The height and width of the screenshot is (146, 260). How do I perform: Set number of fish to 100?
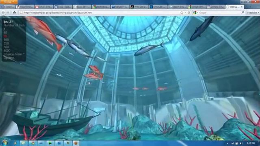pyautogui.click(x=6, y=40)
